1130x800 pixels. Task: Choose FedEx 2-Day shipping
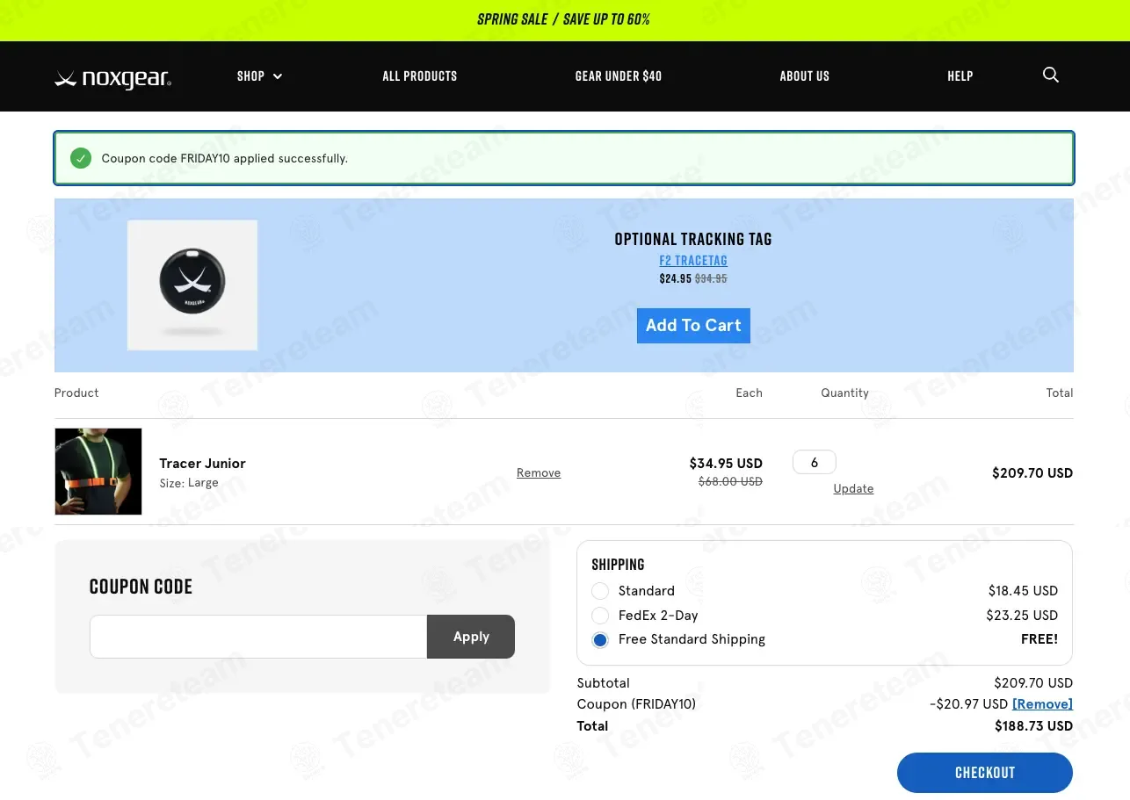(600, 616)
